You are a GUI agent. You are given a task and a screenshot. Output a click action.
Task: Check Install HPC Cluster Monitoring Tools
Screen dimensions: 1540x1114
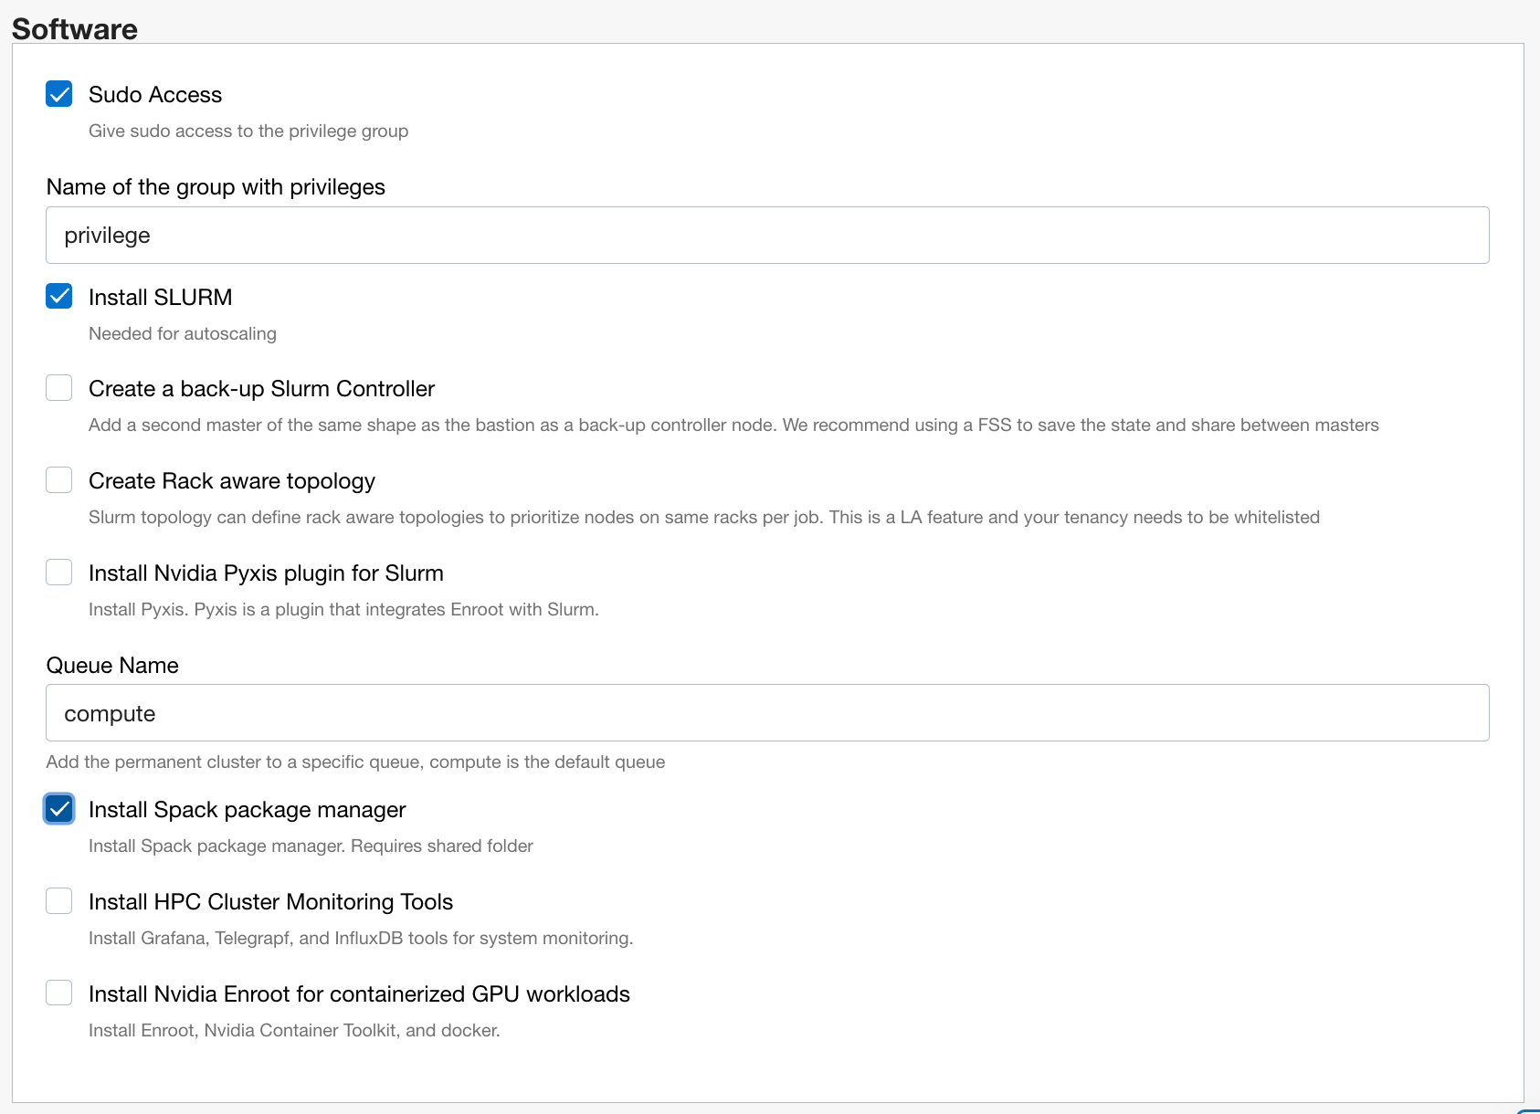[x=59, y=901]
